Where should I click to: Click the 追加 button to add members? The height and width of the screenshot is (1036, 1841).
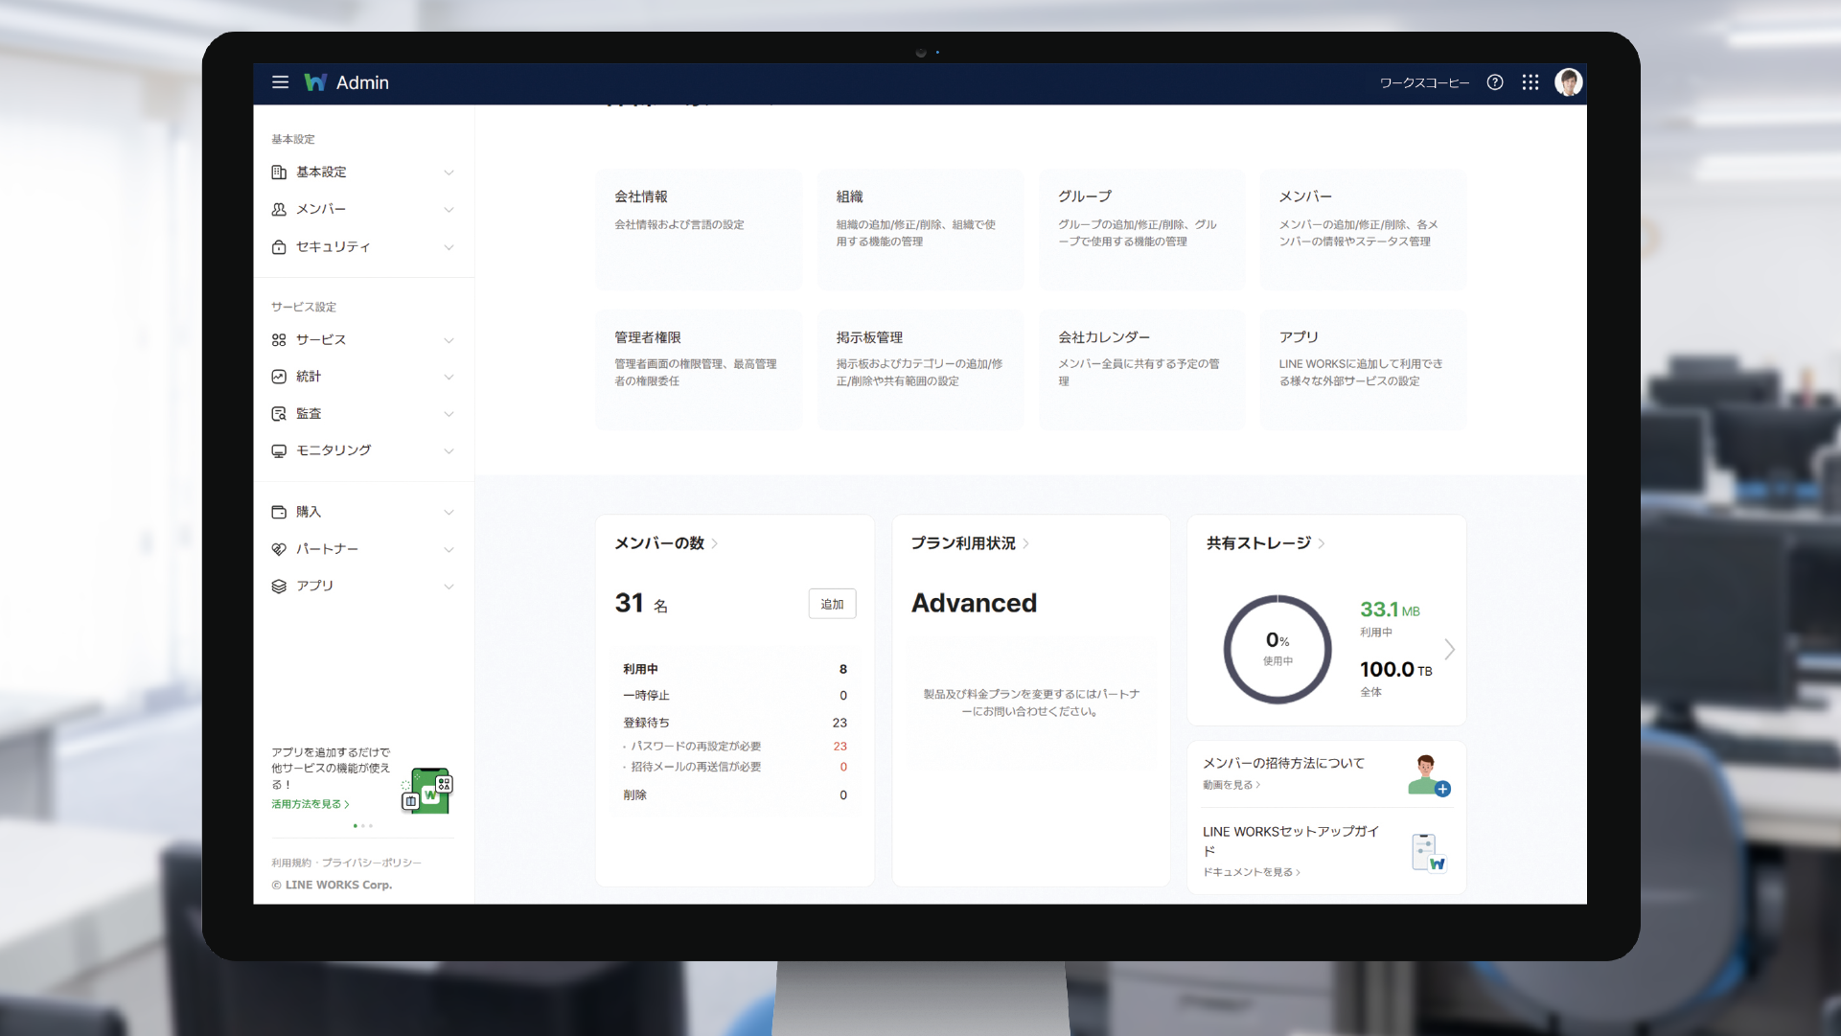[x=832, y=604]
